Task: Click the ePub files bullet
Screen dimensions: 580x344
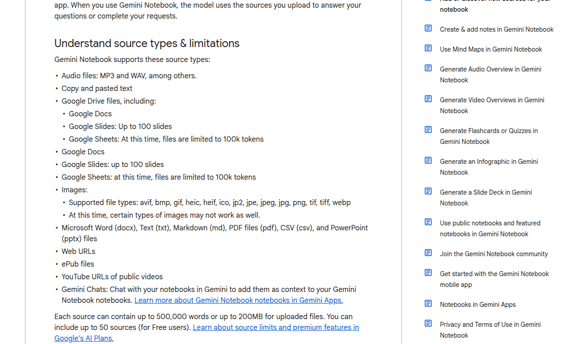Action: (78, 264)
